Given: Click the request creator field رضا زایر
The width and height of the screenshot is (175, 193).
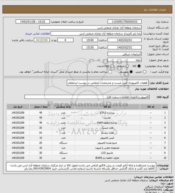Looking at the screenshot, I should [x=96, y=34].
